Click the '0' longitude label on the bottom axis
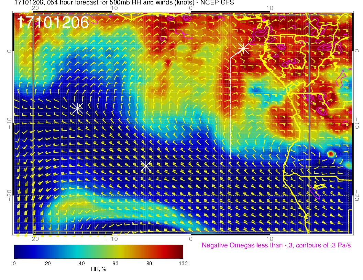The height and width of the screenshot is (280, 363). coord(191,239)
